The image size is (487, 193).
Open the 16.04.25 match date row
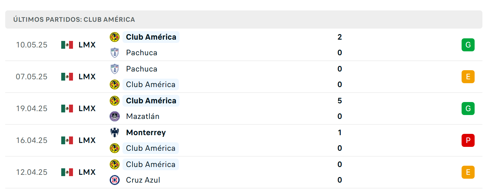pos(244,140)
